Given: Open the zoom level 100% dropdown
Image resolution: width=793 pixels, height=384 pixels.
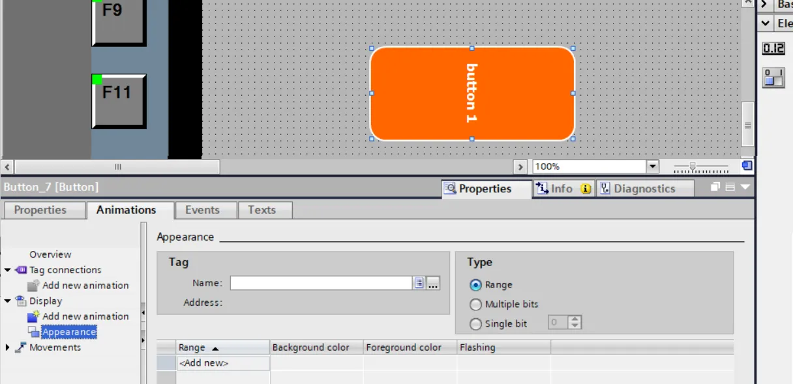Looking at the screenshot, I should click(653, 167).
